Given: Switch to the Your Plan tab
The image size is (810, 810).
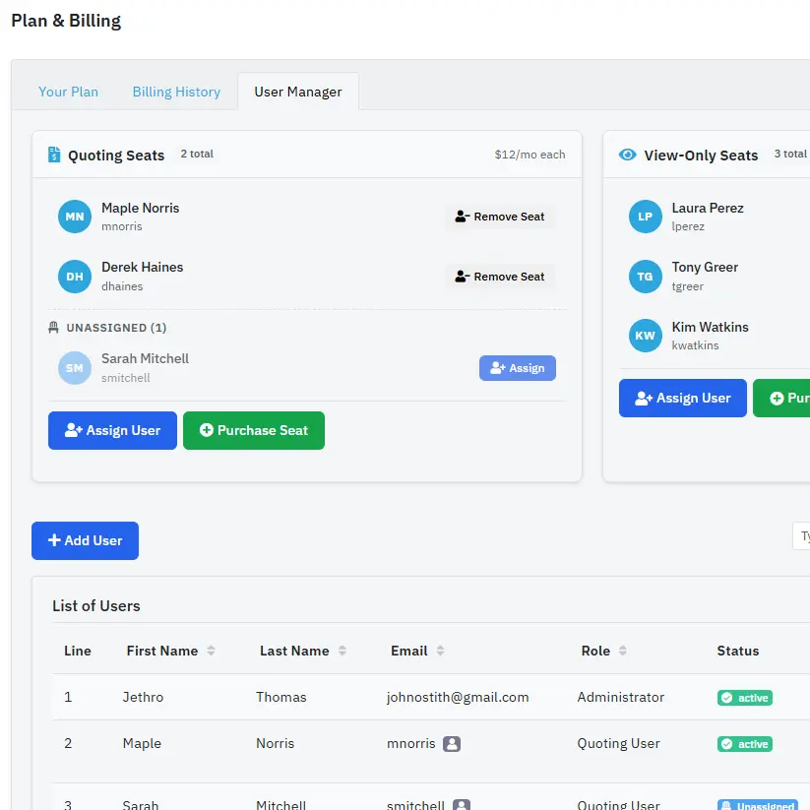Looking at the screenshot, I should [x=68, y=91].
